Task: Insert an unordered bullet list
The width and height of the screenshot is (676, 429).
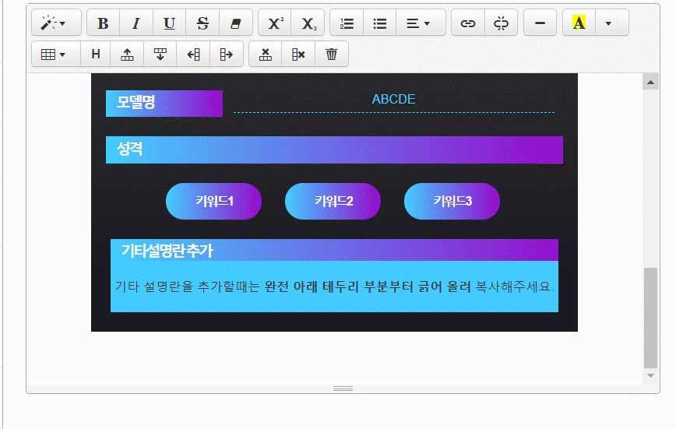Action: (x=380, y=23)
